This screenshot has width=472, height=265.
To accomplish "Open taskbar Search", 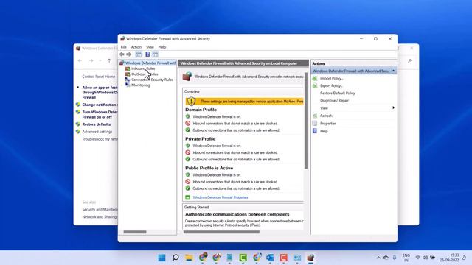I will pos(176,258).
